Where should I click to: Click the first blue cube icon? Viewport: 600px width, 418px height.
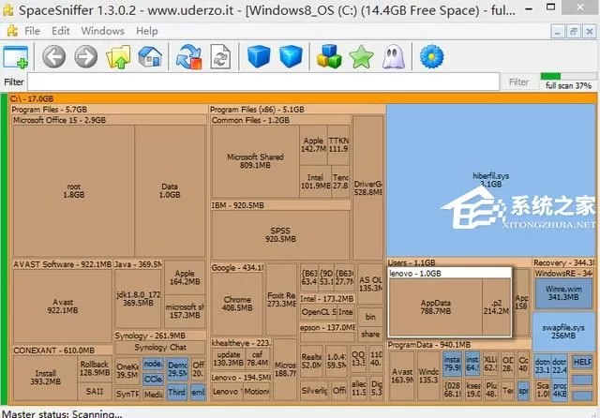[259, 56]
